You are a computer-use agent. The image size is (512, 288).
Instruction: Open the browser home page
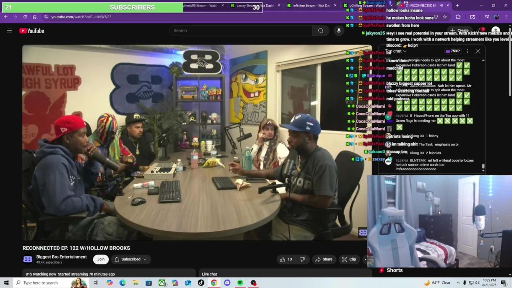pyautogui.click(x=34, y=17)
